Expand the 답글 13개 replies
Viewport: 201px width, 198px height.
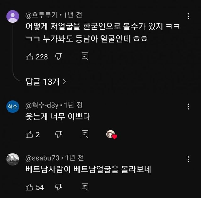click(46, 82)
